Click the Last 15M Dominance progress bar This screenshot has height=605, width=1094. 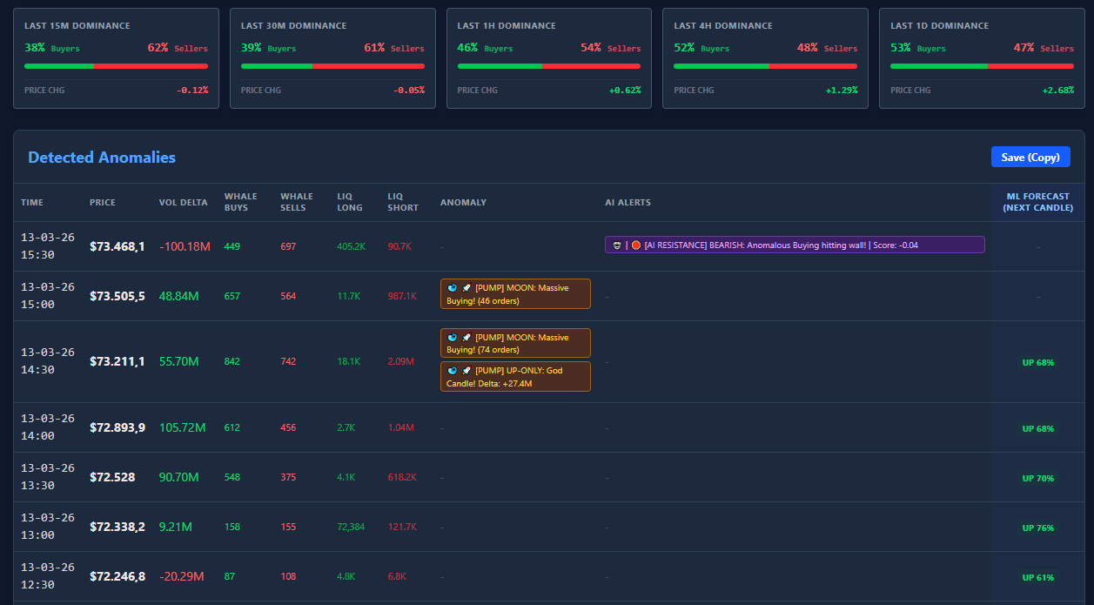point(116,65)
